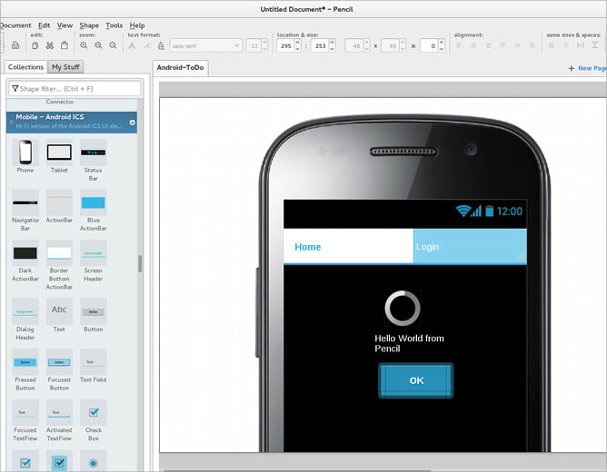The height and width of the screenshot is (472, 607).
Task: Click the shape collection vertical scrollbar
Action: pyautogui.click(x=140, y=263)
